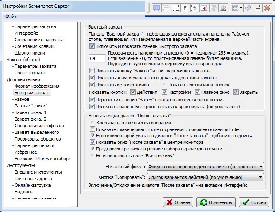
Task: Open the 'Кнопка Копировать' dropdown
Action: (x=205, y=177)
